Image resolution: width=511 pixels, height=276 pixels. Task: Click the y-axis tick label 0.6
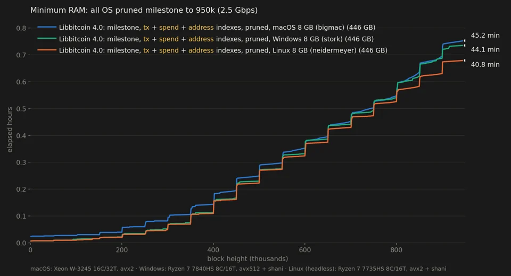tap(21, 82)
